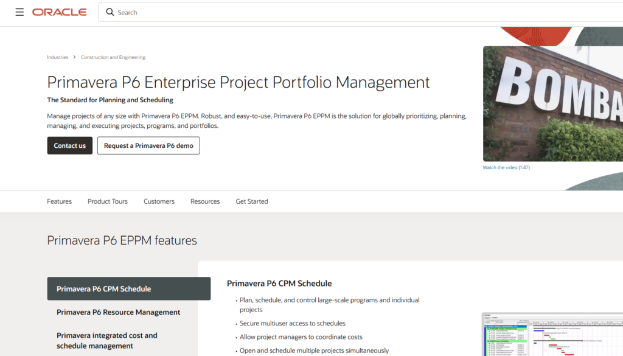The image size is (623, 356).
Task: Open the Gantt chart screenshot thumbnail
Action: tap(552, 335)
